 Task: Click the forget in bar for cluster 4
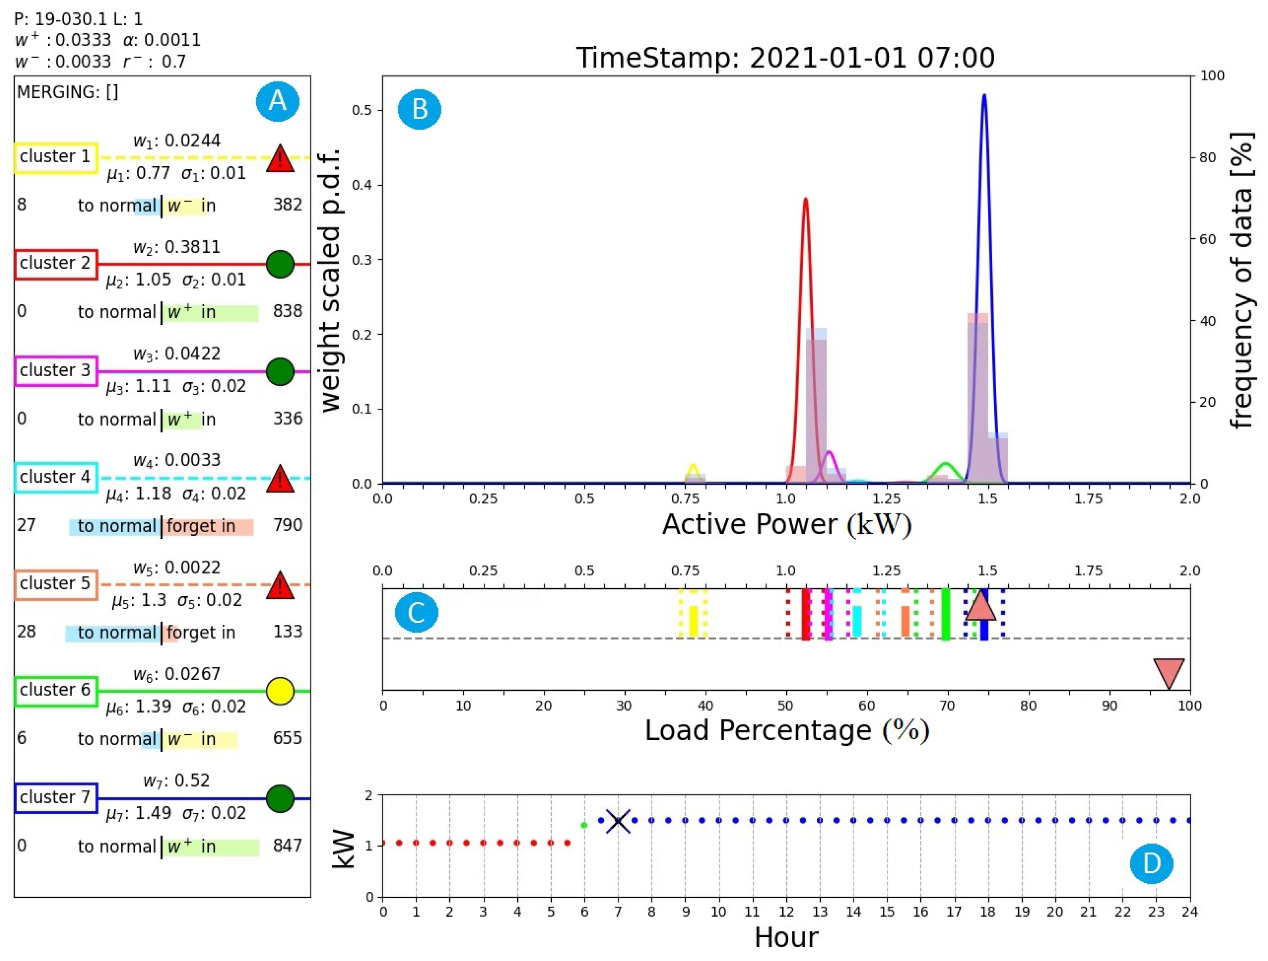(x=208, y=526)
